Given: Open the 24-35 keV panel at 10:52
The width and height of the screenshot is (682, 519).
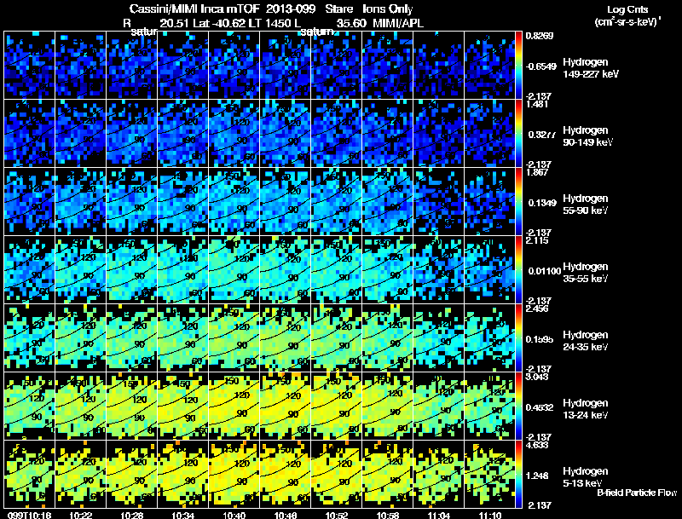Looking at the screenshot, I should click(337, 338).
